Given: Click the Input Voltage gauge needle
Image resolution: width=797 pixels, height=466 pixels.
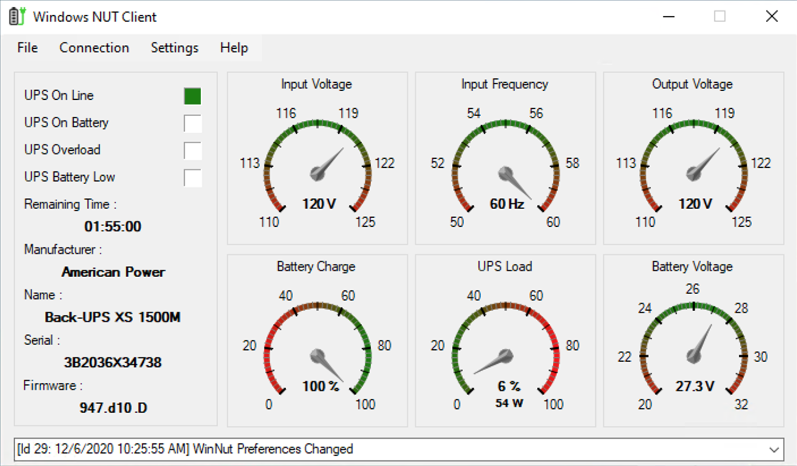Looking at the screenshot, I should coord(328,163).
